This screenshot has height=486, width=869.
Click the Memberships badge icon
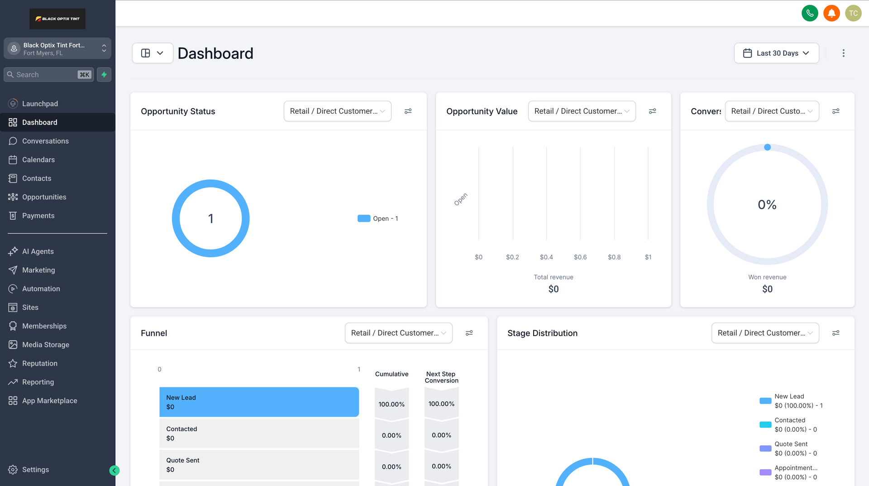(x=13, y=326)
